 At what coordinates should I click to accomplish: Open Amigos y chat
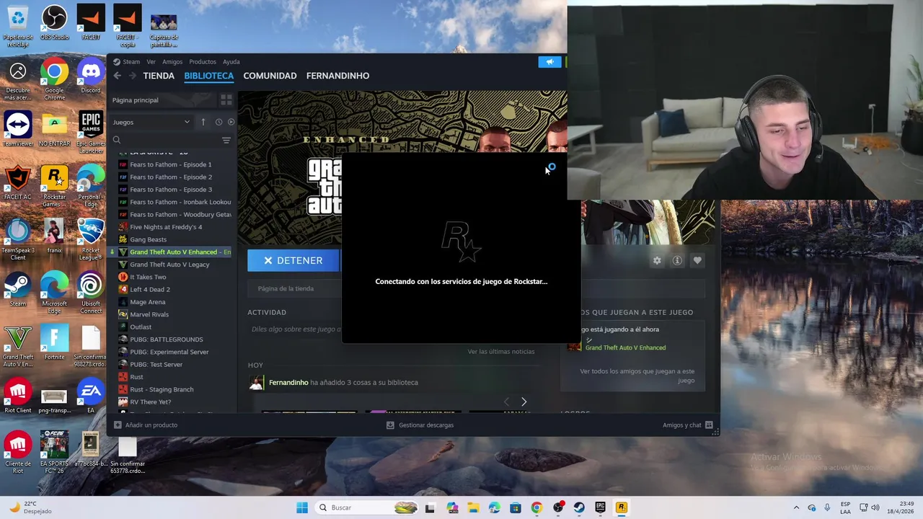point(688,425)
